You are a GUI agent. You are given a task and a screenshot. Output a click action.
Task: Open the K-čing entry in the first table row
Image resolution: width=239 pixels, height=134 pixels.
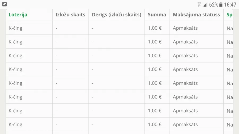coord(15,28)
